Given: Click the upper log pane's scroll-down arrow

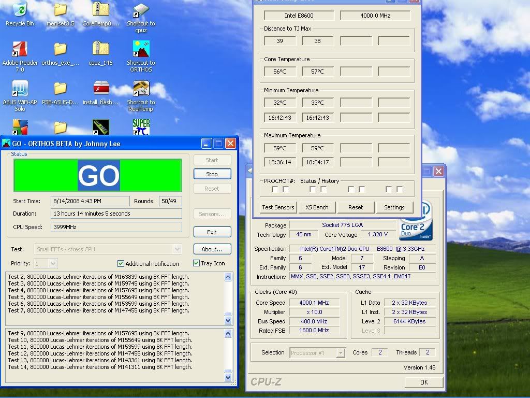Looking at the screenshot, I should [x=228, y=320].
